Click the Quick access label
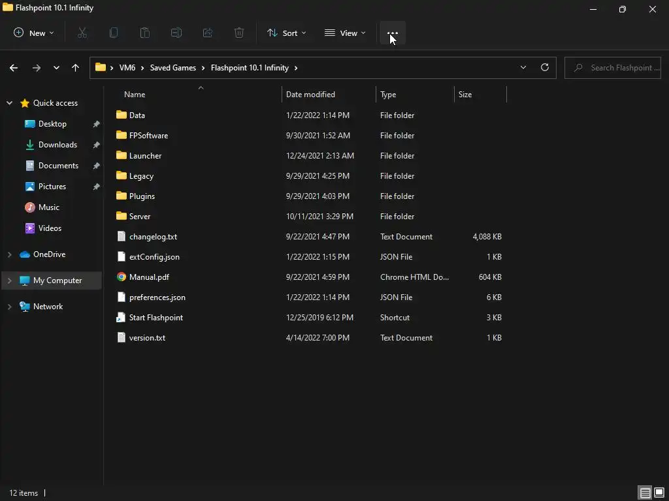Viewport: 669px width, 501px height. coord(56,103)
